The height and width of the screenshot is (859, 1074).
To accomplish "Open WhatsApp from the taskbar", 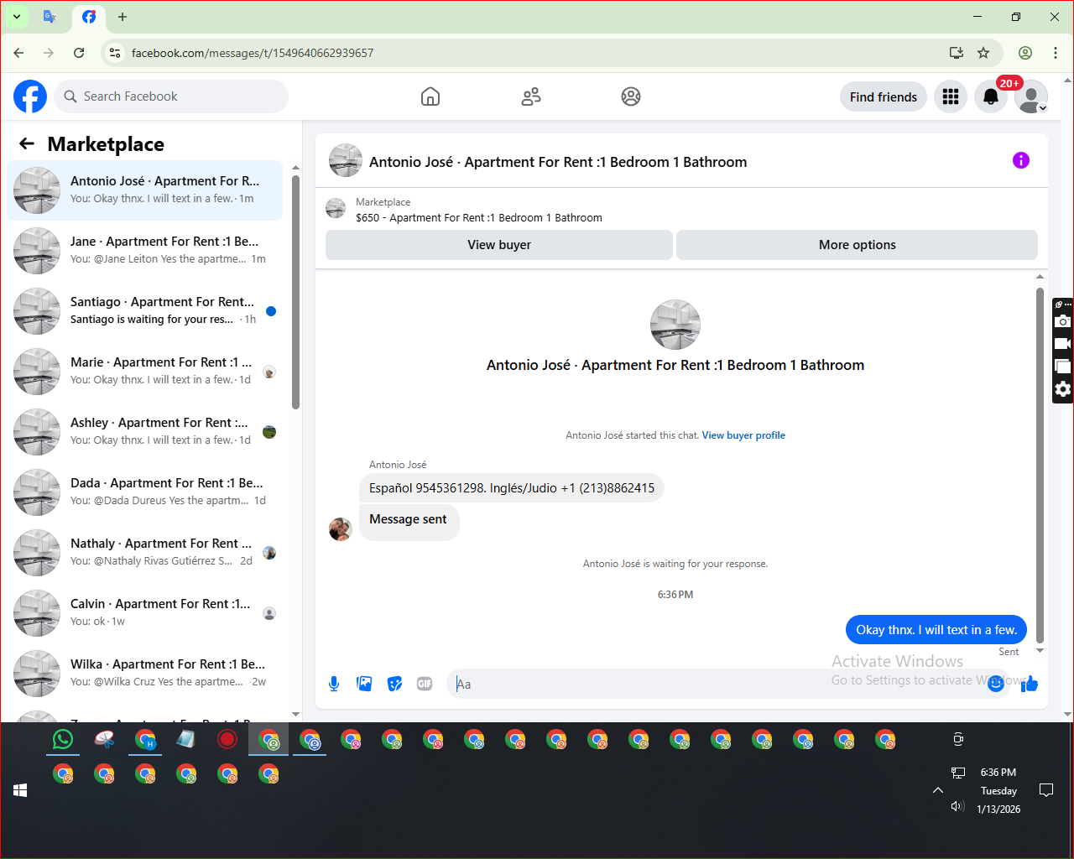I will point(63,739).
